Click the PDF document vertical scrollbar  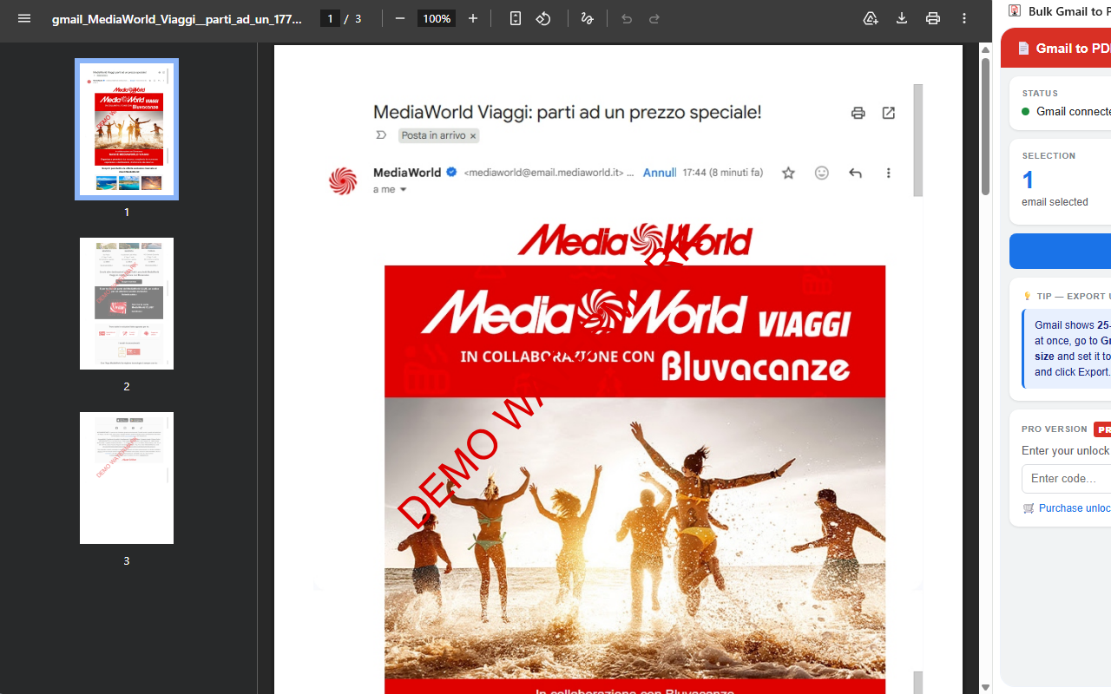pyautogui.click(x=985, y=127)
